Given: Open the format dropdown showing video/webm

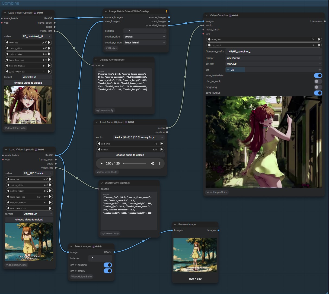Looking at the screenshot, I should 274,58.
